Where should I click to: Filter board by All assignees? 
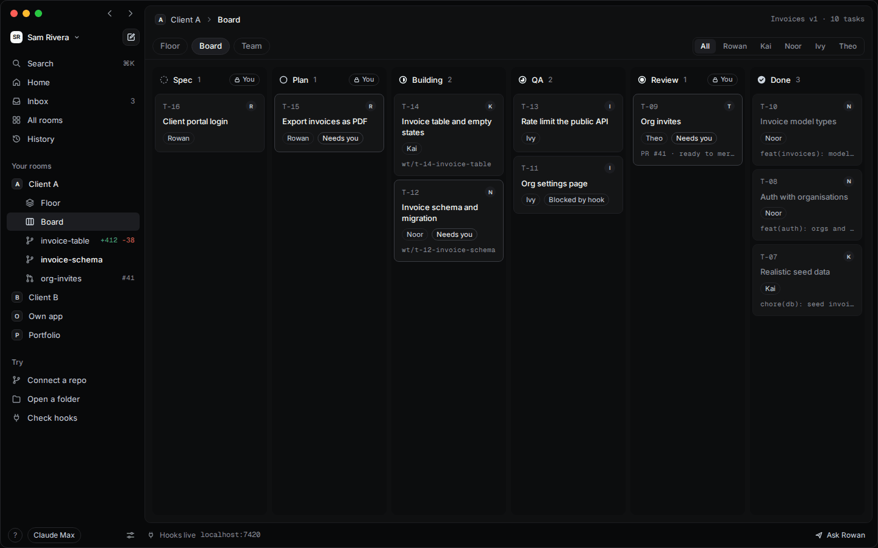pos(705,46)
